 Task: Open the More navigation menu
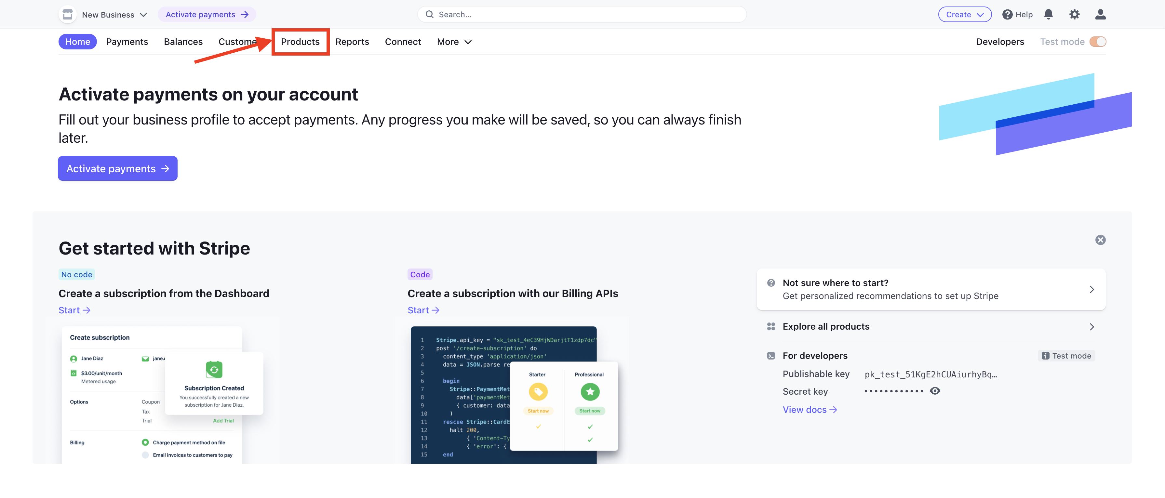click(x=454, y=42)
